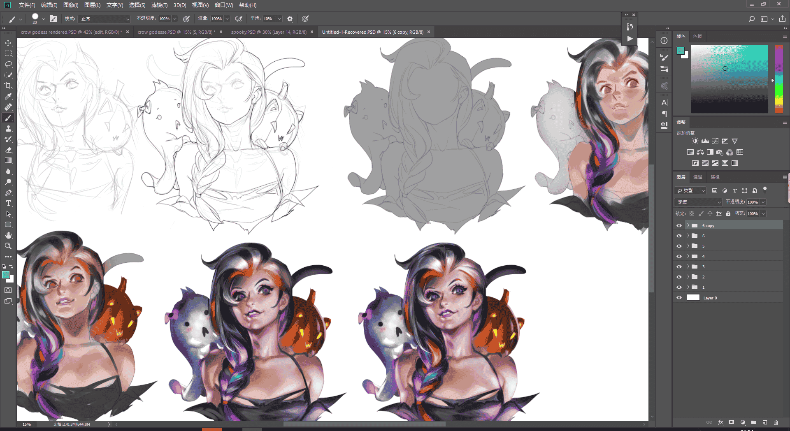The height and width of the screenshot is (431, 790).
Task: Click the foreground color swatch in toolbar
Action: pyautogui.click(x=6, y=275)
